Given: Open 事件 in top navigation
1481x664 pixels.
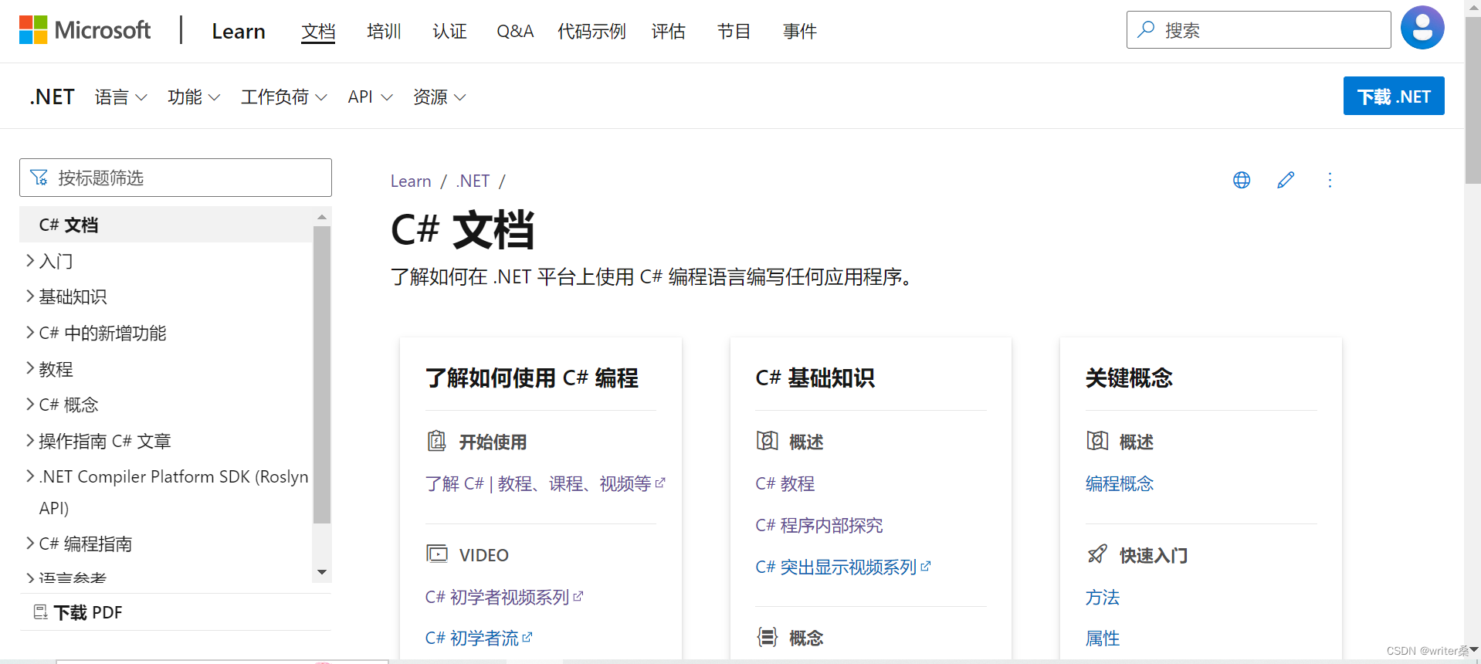Looking at the screenshot, I should (799, 32).
